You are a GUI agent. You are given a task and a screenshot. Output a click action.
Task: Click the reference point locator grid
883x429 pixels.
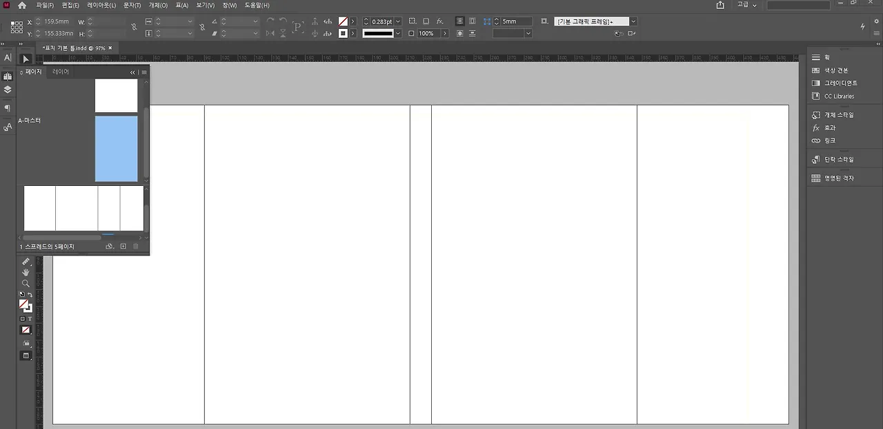17,27
